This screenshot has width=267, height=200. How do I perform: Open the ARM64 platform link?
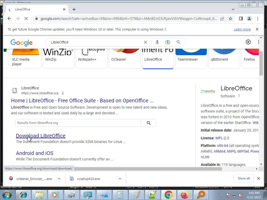click(219, 151)
